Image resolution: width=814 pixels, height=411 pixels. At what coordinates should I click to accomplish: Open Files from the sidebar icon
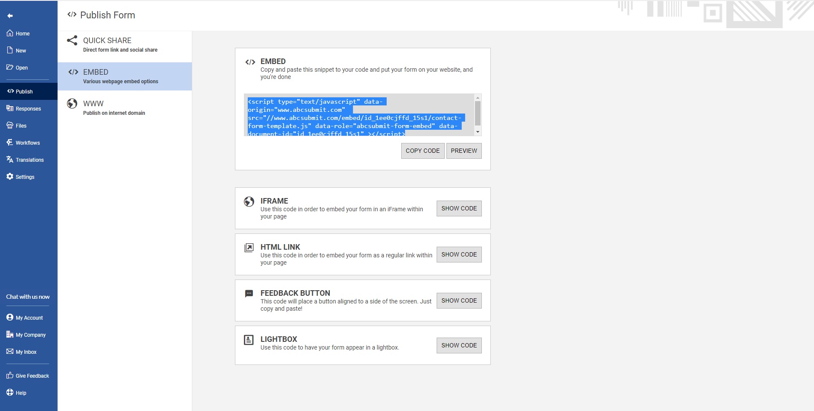click(10, 125)
